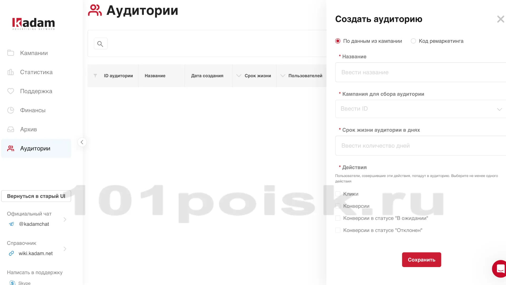Open the support chat bubble icon
This screenshot has width=506, height=285.
coord(500,269)
